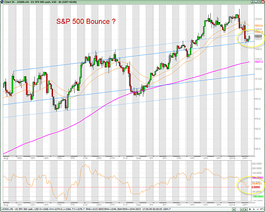Click the 'S&P 500 Bounce ?' annotation text
Screen dimensions: 265x212
tap(86, 22)
